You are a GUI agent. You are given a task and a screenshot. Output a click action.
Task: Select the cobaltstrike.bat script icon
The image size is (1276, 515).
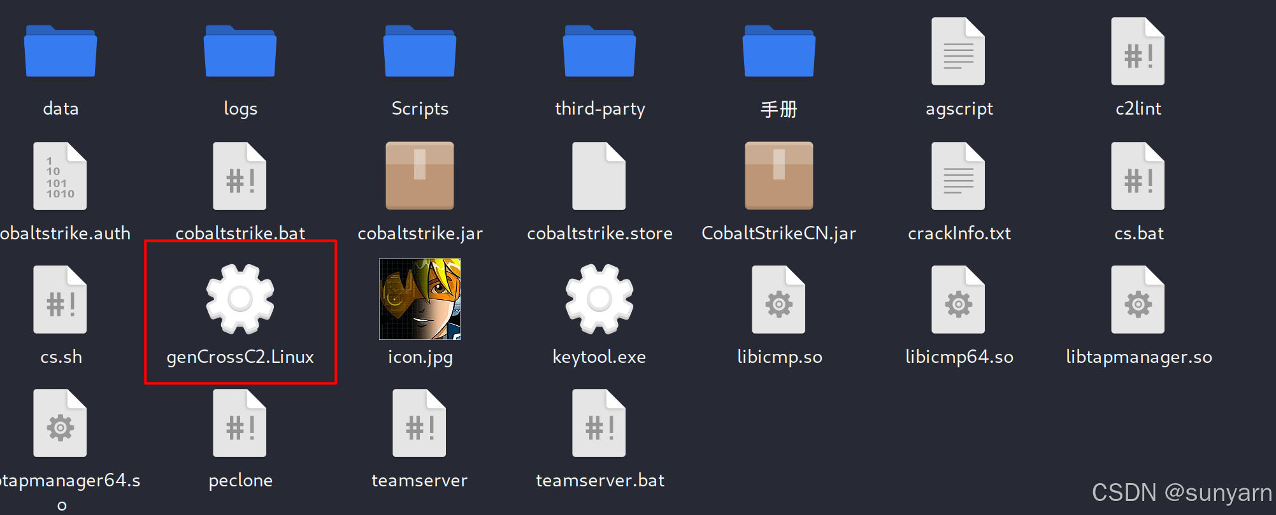tap(240, 176)
